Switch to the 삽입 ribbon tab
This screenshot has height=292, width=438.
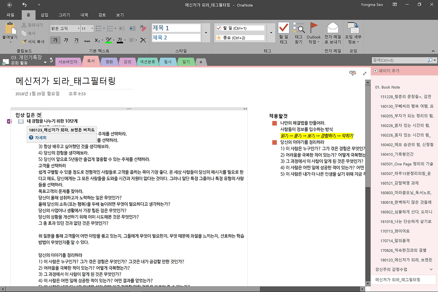tap(44, 15)
